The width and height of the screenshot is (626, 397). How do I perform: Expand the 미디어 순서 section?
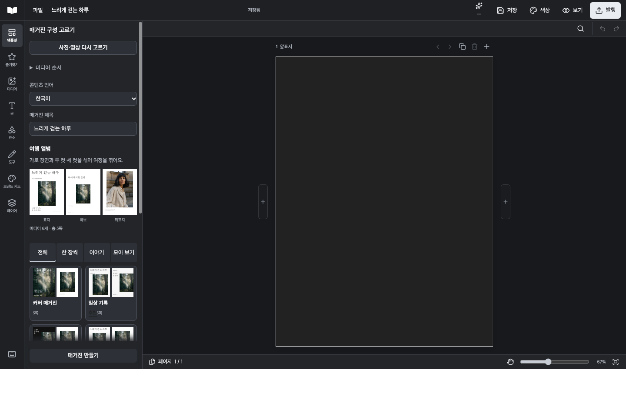46,67
